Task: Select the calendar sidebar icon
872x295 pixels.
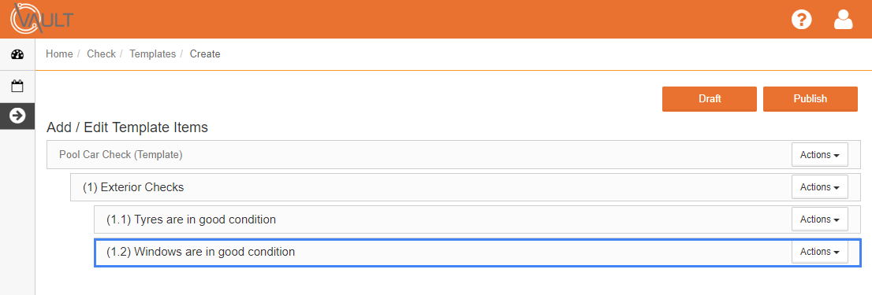Action: [18, 86]
